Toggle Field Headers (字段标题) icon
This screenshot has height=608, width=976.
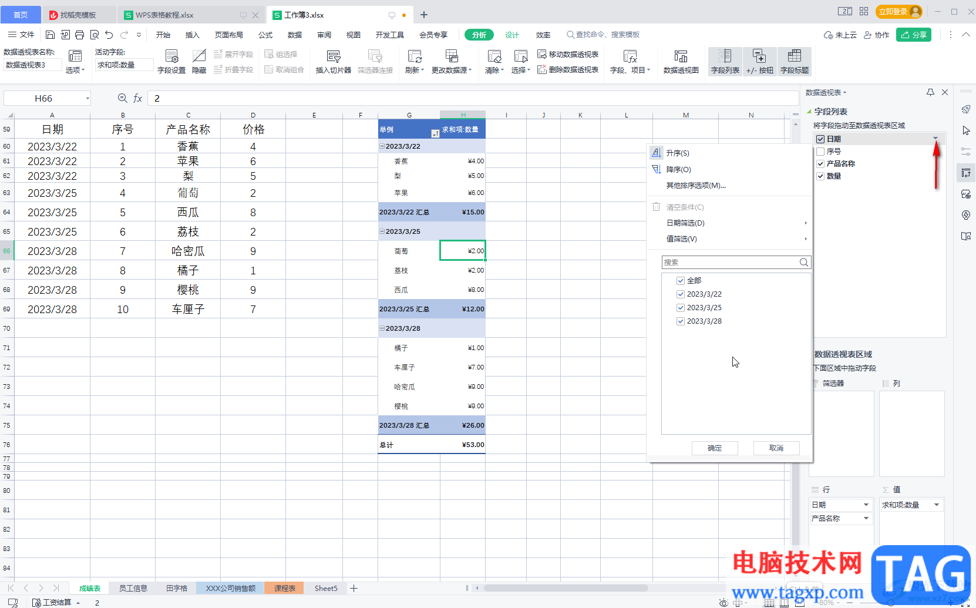795,62
